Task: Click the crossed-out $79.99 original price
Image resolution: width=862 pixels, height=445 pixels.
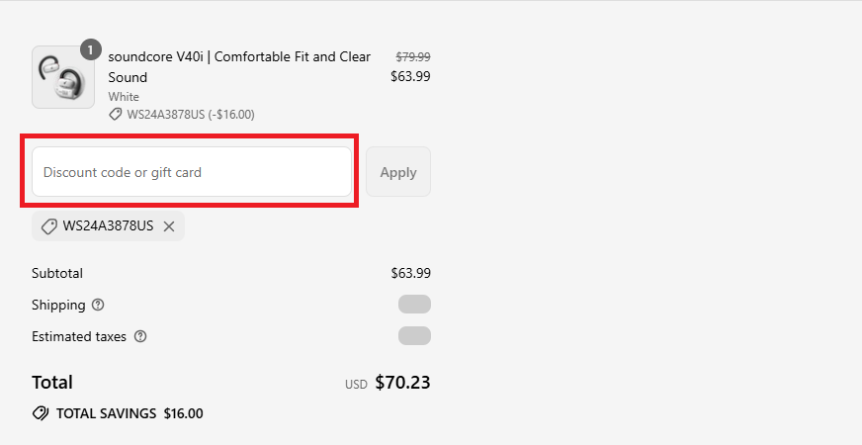Action: (412, 57)
